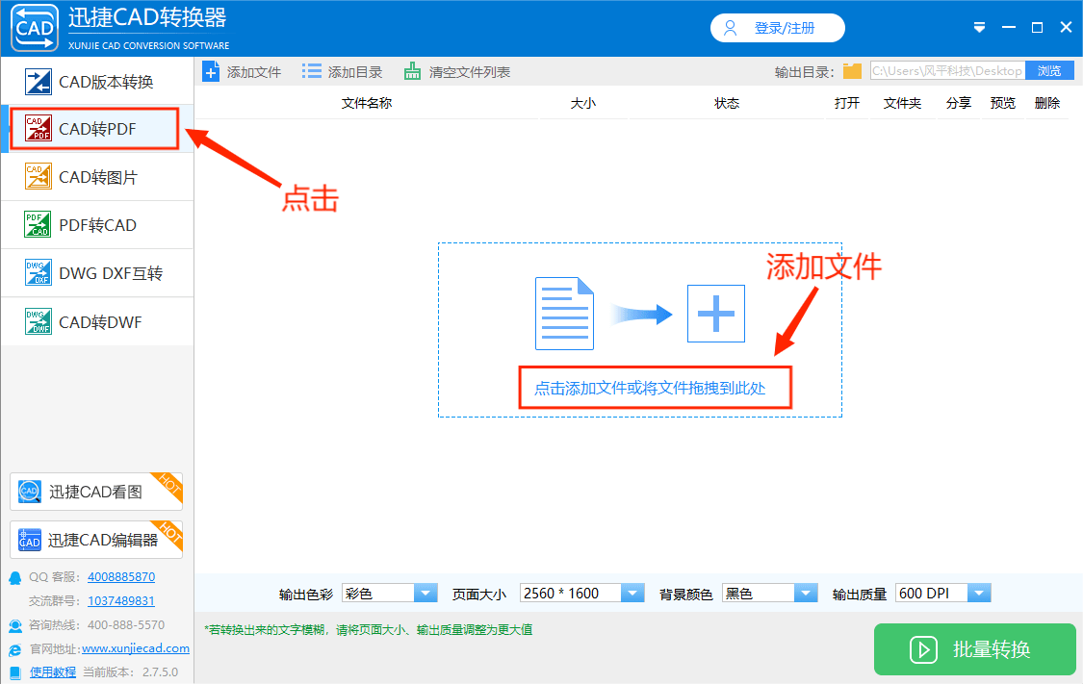Screen dimensions: 1083x684
Task: Open the DWG DXF互转 tab
Action: click(97, 272)
